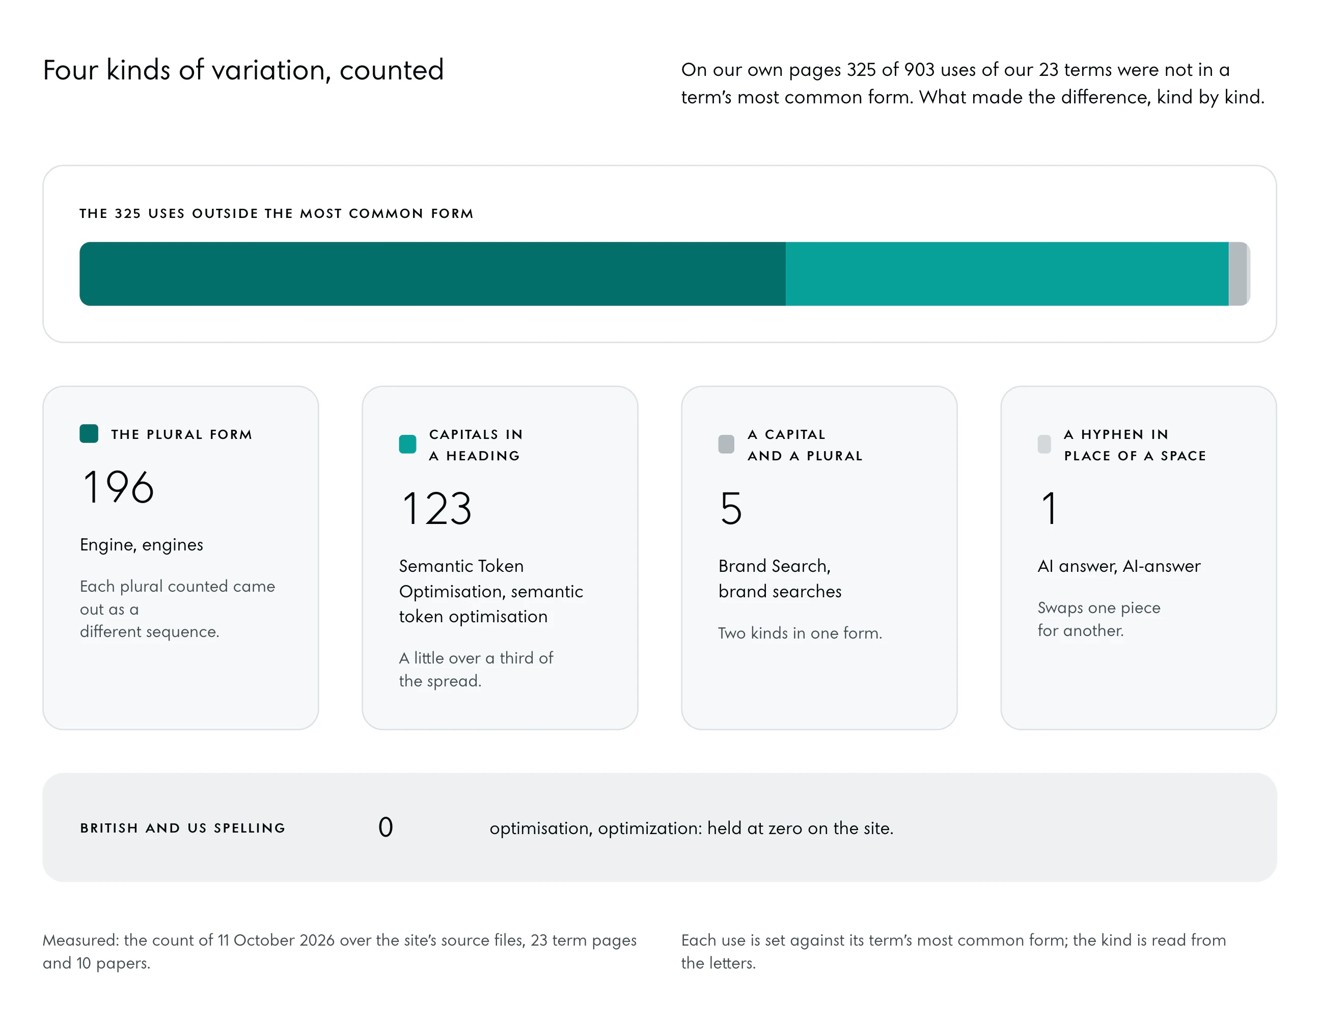Click the number 1 in the hyphen card
Image resolution: width=1320 pixels, height=1023 pixels.
tap(1049, 508)
